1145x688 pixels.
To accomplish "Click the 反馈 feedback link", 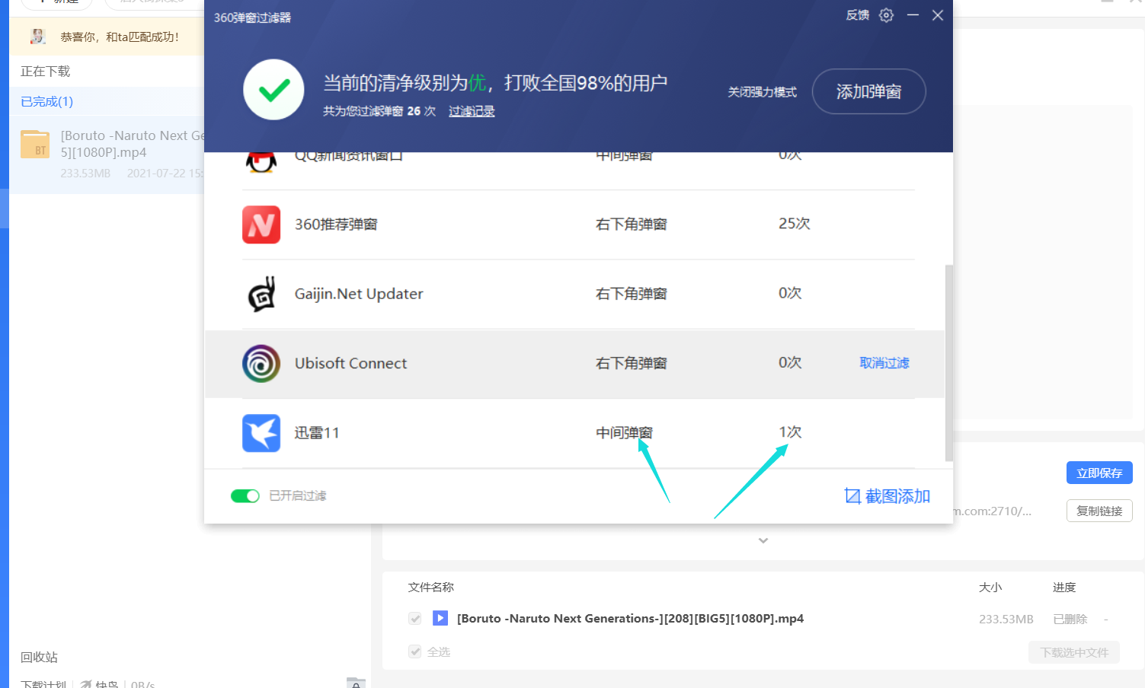I will (858, 15).
